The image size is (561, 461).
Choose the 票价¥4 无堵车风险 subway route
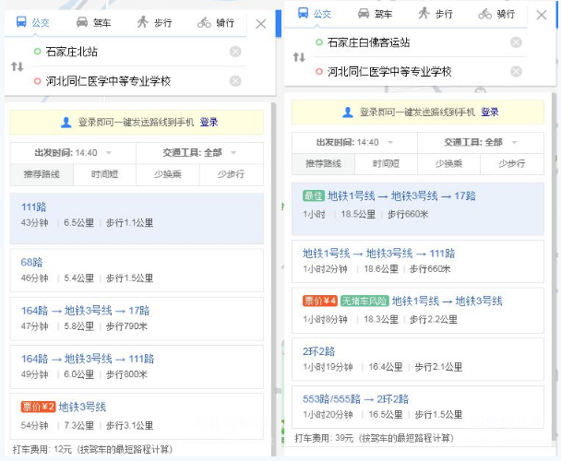coord(418,311)
